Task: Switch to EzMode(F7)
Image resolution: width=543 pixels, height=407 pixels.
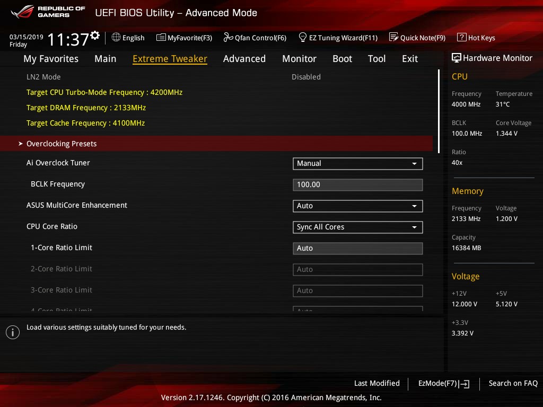Action: (x=444, y=384)
